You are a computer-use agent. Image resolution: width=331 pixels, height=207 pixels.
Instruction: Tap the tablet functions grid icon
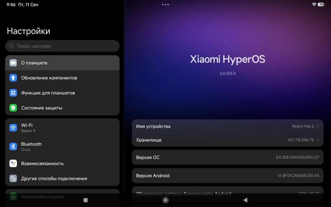click(13, 93)
